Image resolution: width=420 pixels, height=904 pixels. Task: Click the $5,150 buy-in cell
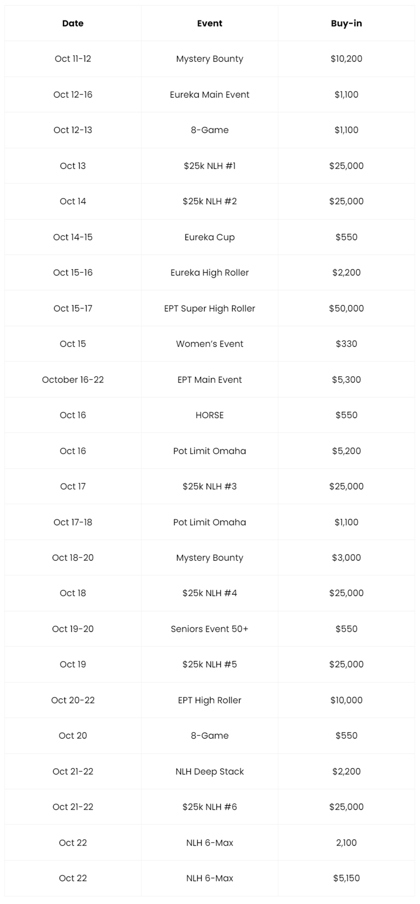coord(346,878)
